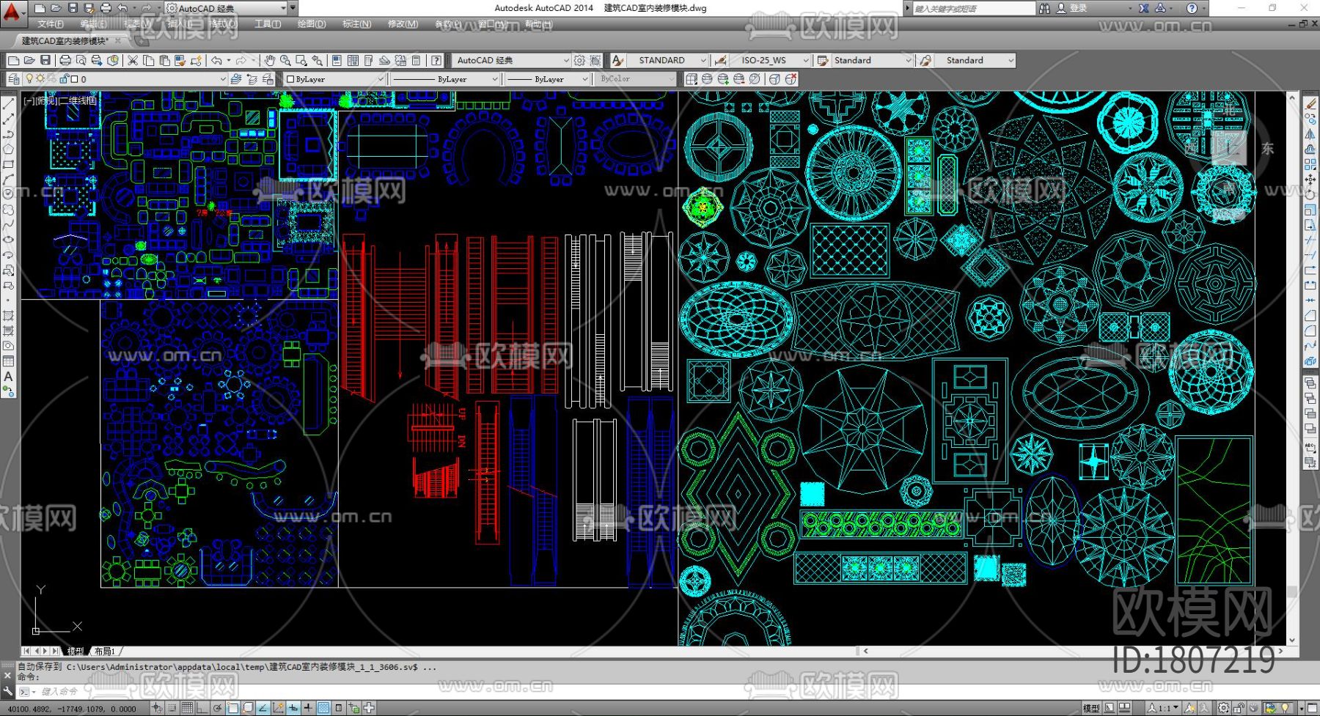Open the Plot printer icon in toolbar
Image resolution: width=1320 pixels, height=716 pixels.
pos(65,60)
